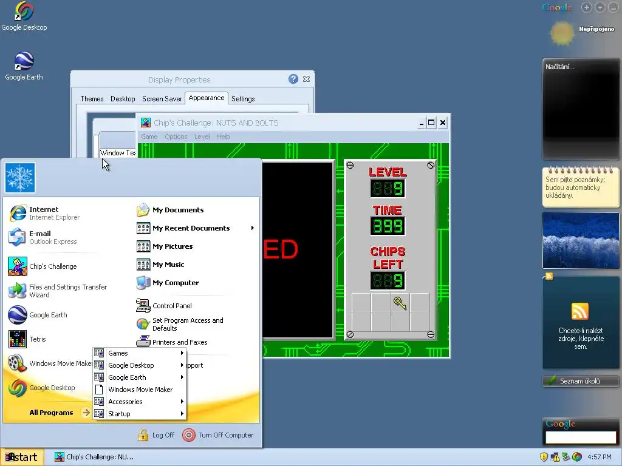The height and width of the screenshot is (466, 622).
Task: Open My Pictures folder
Action: [165, 246]
